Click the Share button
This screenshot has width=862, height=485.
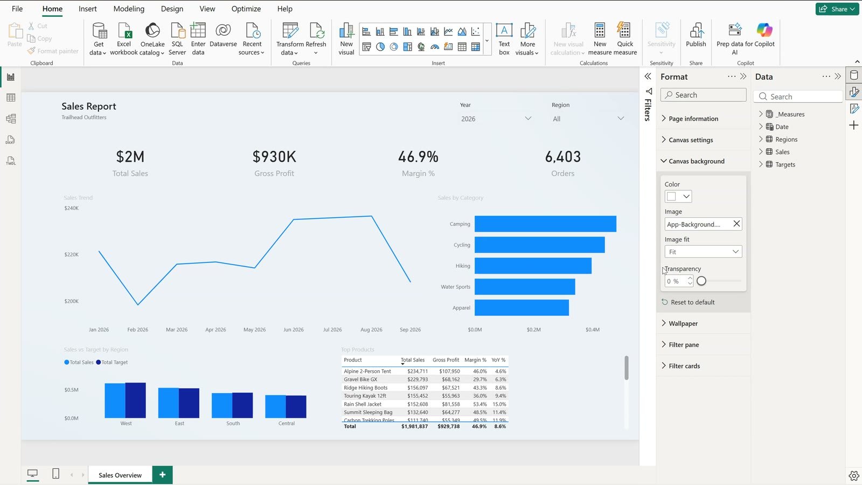(x=837, y=9)
